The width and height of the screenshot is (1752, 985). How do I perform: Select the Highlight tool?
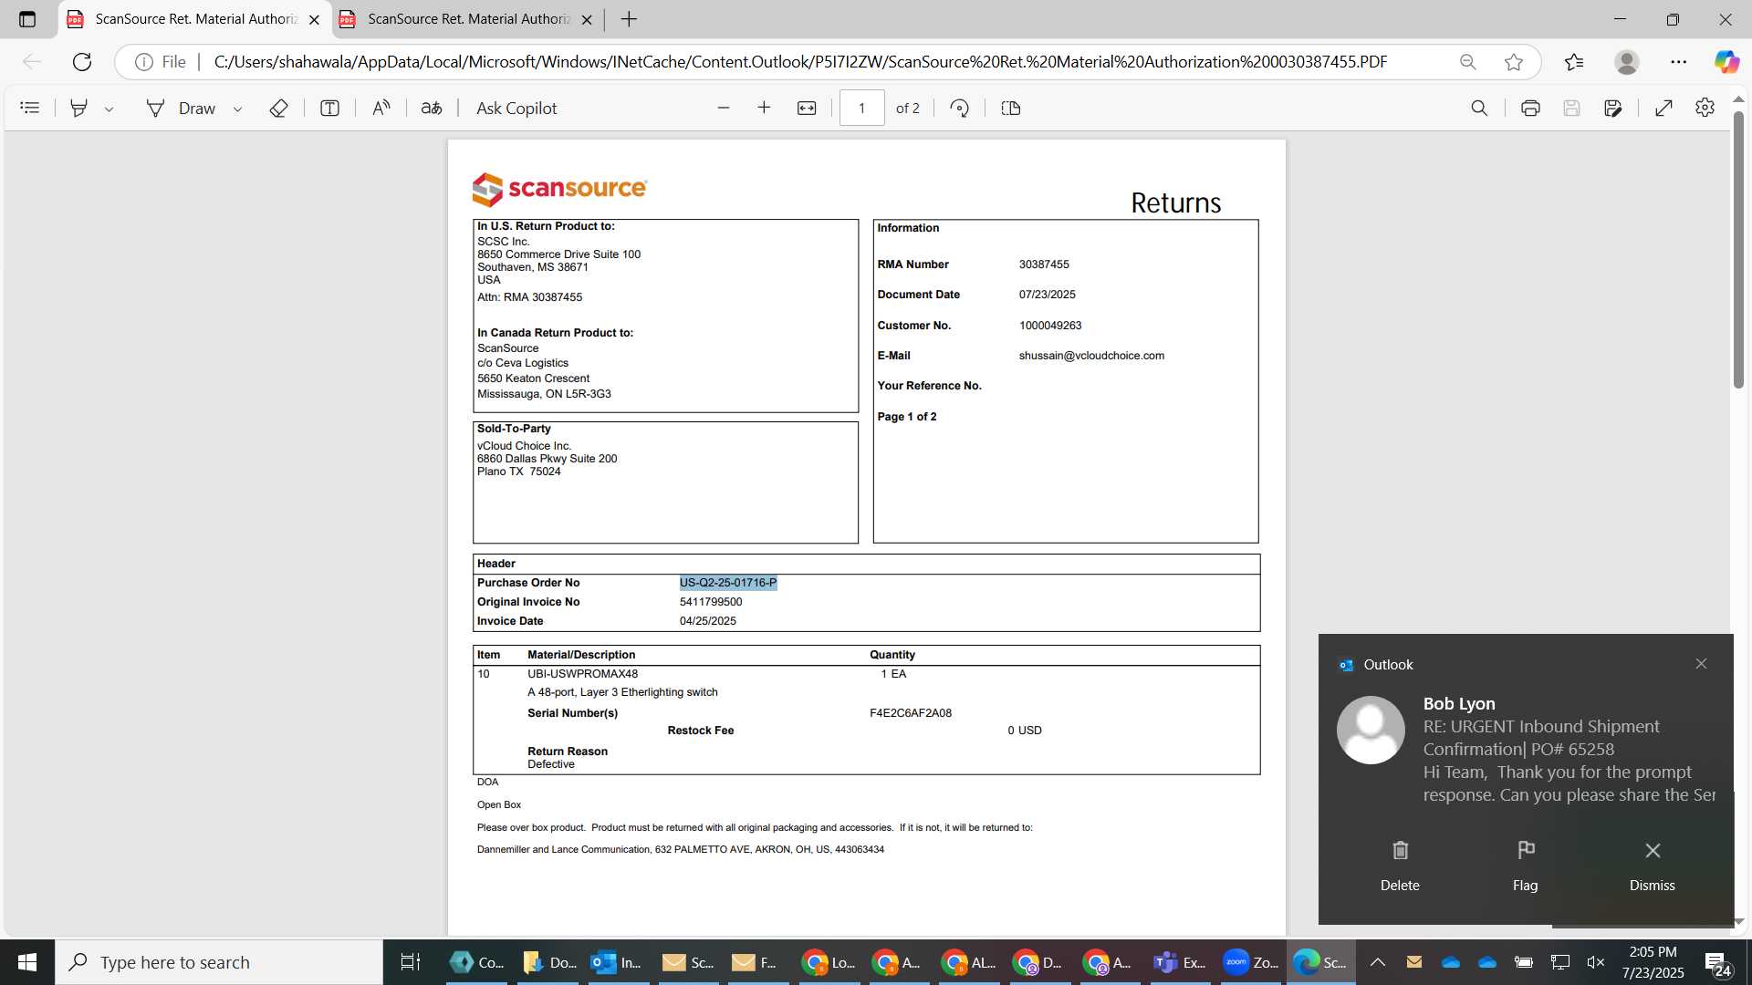point(79,109)
